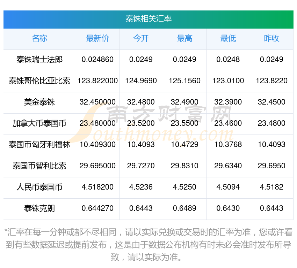Select previous close 123.8220

271,81
